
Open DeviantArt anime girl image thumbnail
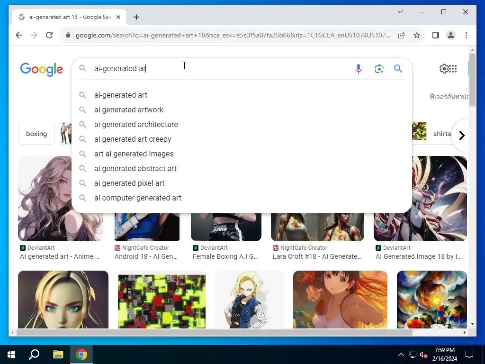(45, 199)
